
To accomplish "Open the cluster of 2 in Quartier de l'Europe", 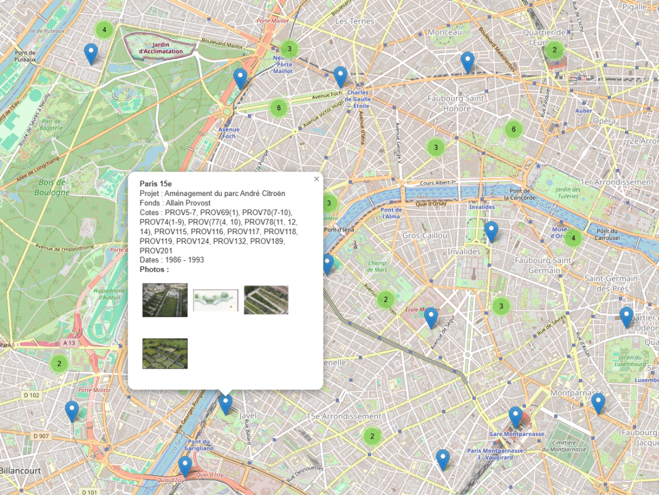I will point(554,51).
